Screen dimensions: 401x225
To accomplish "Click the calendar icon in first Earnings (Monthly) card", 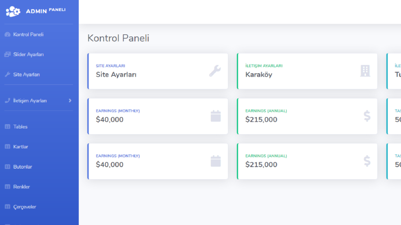I will [215, 116].
